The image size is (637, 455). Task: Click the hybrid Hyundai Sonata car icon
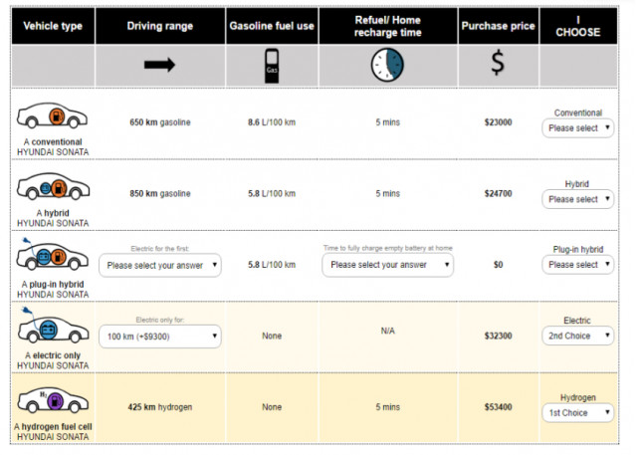click(53, 186)
